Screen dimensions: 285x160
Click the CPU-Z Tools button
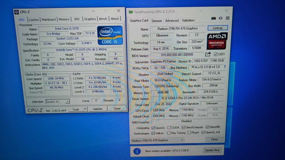tap(76, 109)
